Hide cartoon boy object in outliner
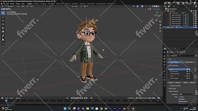The height and width of the screenshot is (111, 198). tap(194, 13)
